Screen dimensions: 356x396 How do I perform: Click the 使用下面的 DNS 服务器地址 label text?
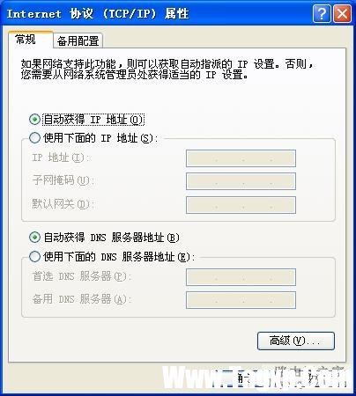point(119,257)
